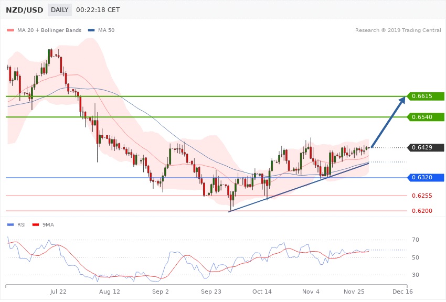Click the Sep 2 date axis label
The image size is (446, 302).
pos(161,292)
